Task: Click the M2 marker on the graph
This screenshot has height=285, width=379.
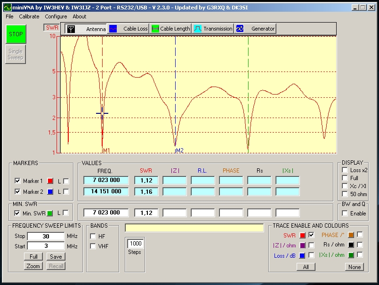Action: pos(179,150)
